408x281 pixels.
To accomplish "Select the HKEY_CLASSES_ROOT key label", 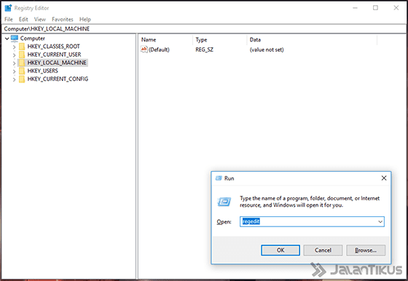I will pos(54,47).
